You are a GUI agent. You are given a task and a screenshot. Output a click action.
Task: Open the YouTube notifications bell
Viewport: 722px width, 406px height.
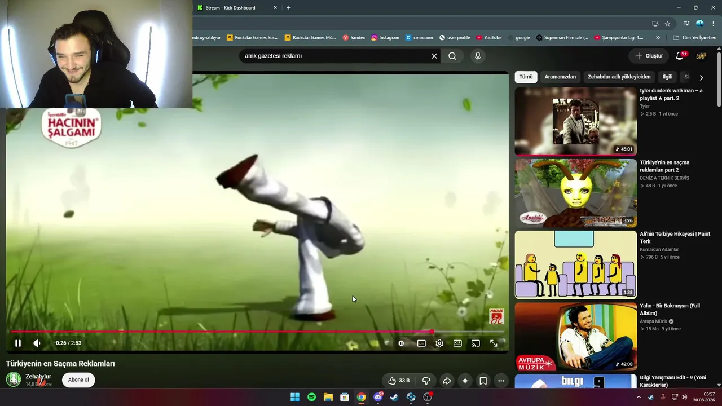[680, 56]
